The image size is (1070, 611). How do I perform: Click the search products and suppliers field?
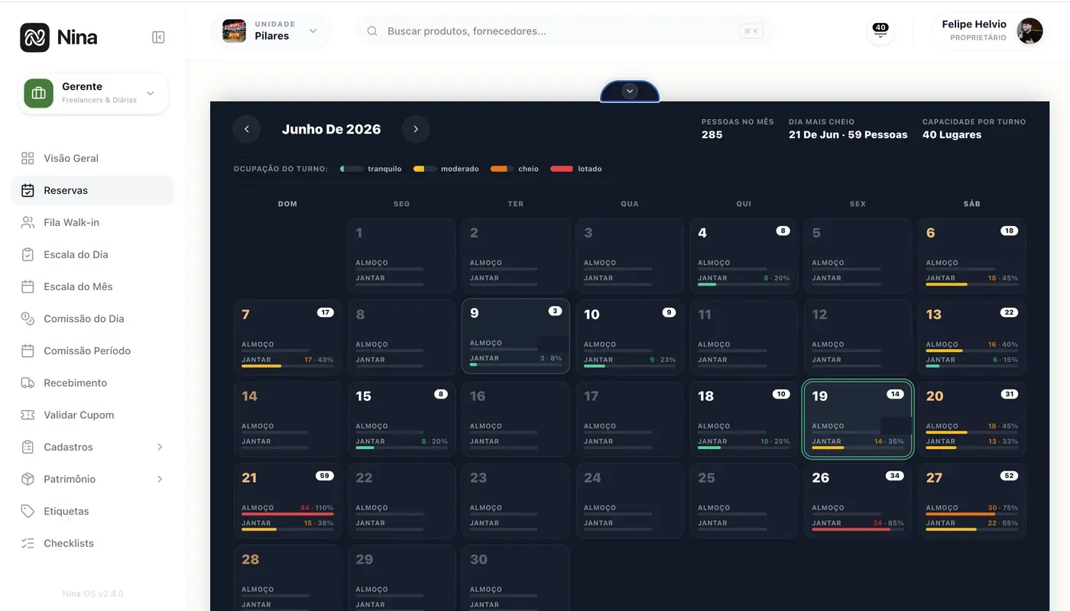(x=564, y=31)
